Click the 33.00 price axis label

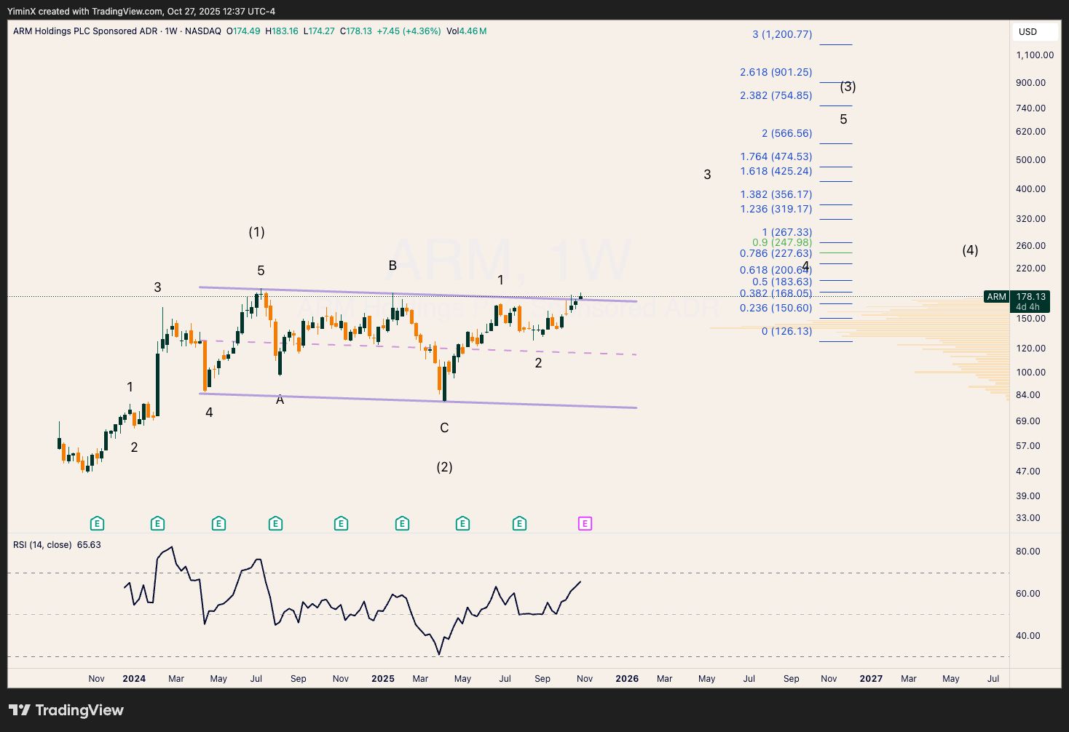tap(1028, 517)
